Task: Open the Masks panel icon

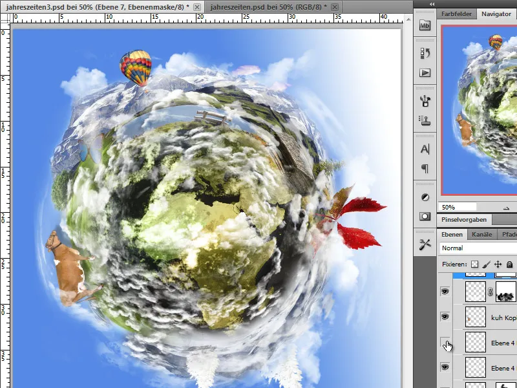Action: point(425,217)
